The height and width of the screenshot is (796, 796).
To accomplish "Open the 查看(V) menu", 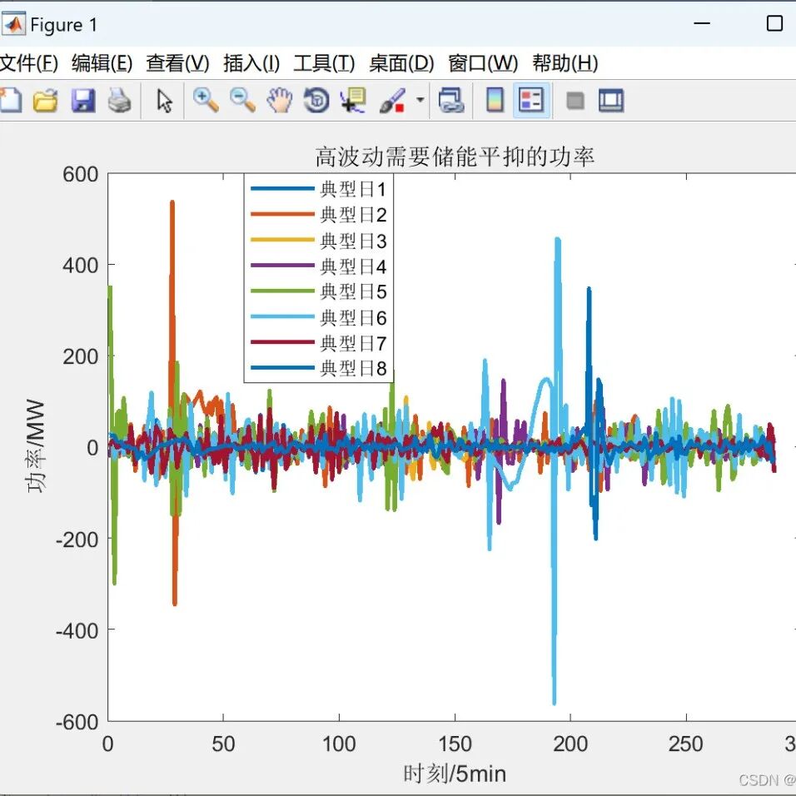I will point(177,63).
